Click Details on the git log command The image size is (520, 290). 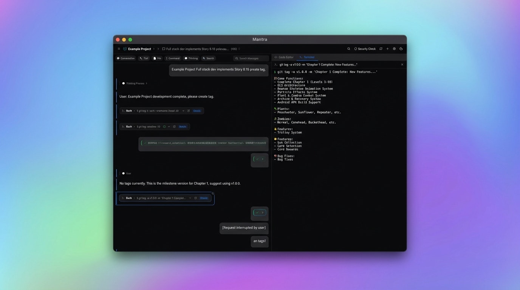183,126
